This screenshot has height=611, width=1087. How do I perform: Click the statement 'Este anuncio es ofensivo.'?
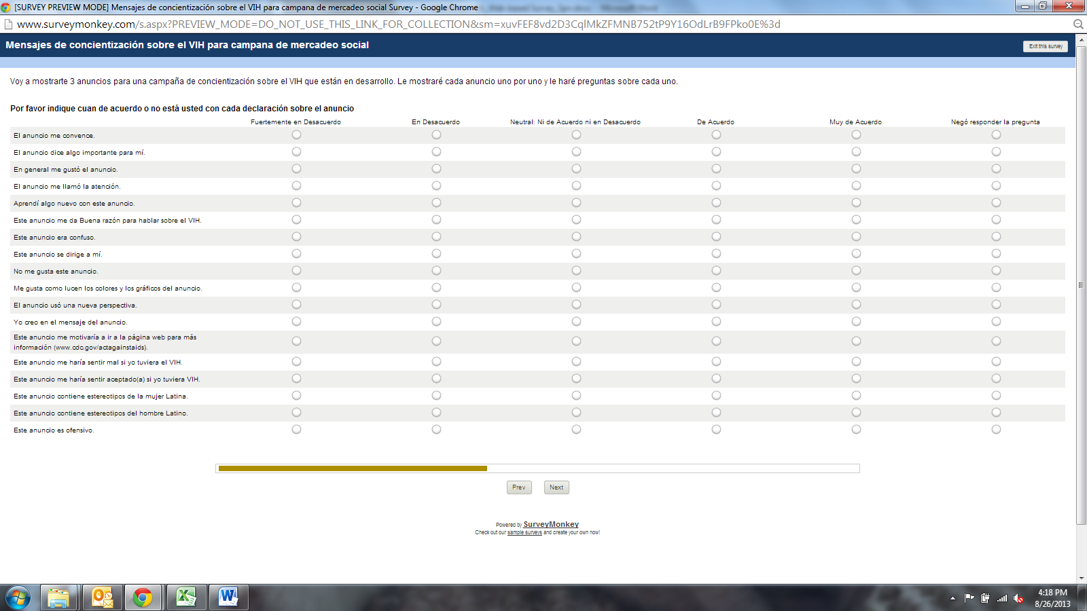pos(54,430)
